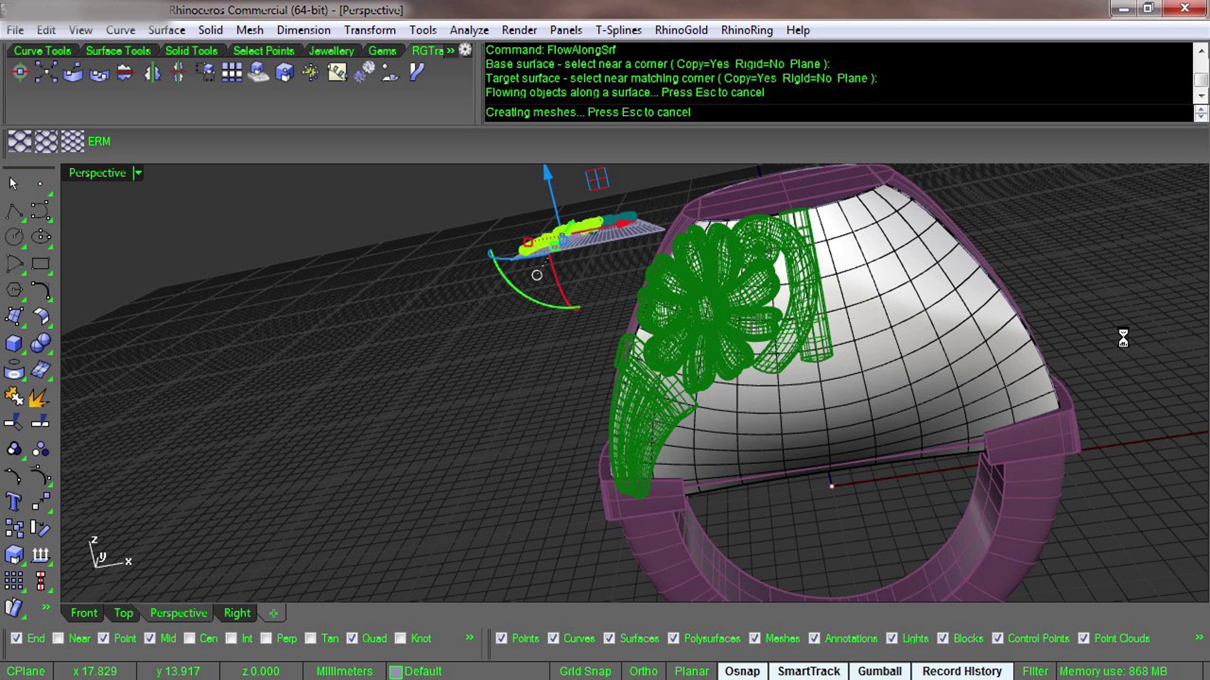This screenshot has height=680, width=1210.
Task: Click the Explode tool icon
Action: click(38, 397)
